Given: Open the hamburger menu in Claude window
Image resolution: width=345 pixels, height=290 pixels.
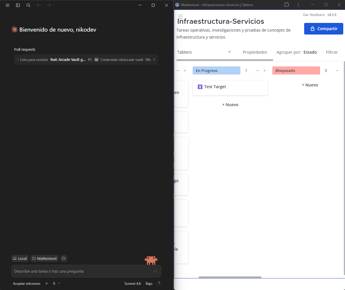Looking at the screenshot, I should [8, 5].
